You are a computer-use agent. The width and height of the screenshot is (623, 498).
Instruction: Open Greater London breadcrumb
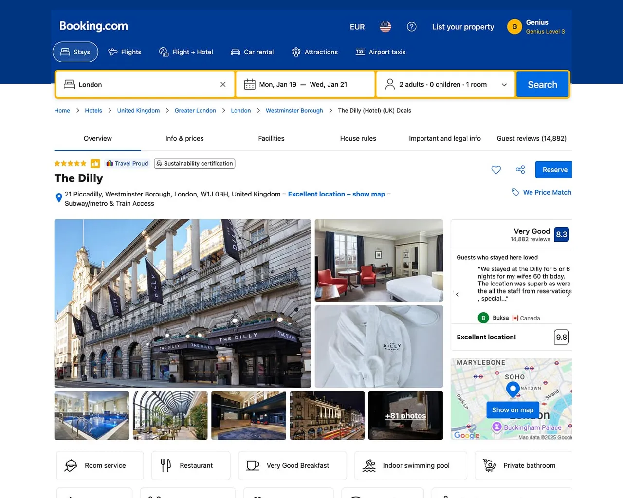[x=195, y=111]
